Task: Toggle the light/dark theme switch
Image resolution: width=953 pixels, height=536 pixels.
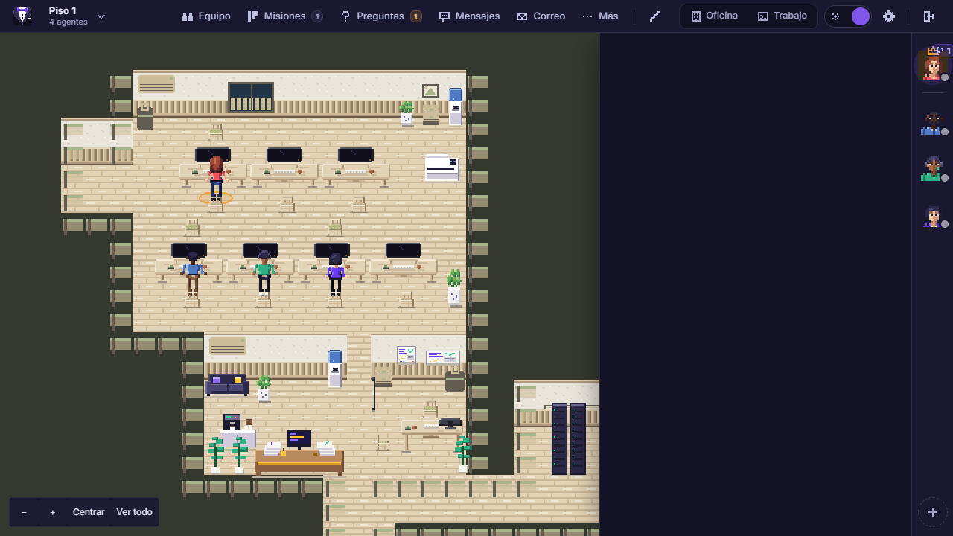Action: click(x=848, y=16)
